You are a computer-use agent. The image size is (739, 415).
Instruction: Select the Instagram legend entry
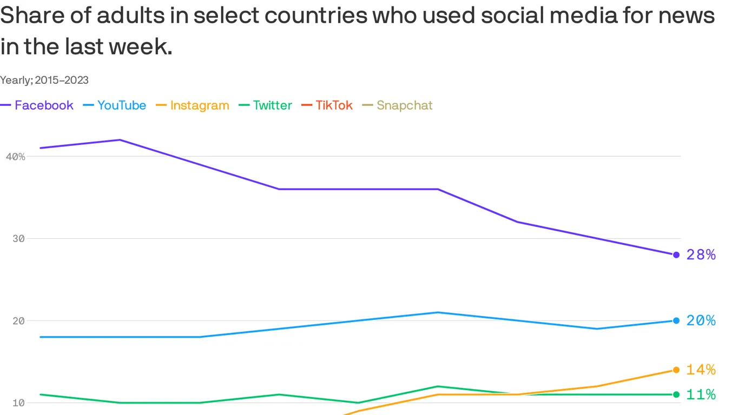pyautogui.click(x=200, y=105)
